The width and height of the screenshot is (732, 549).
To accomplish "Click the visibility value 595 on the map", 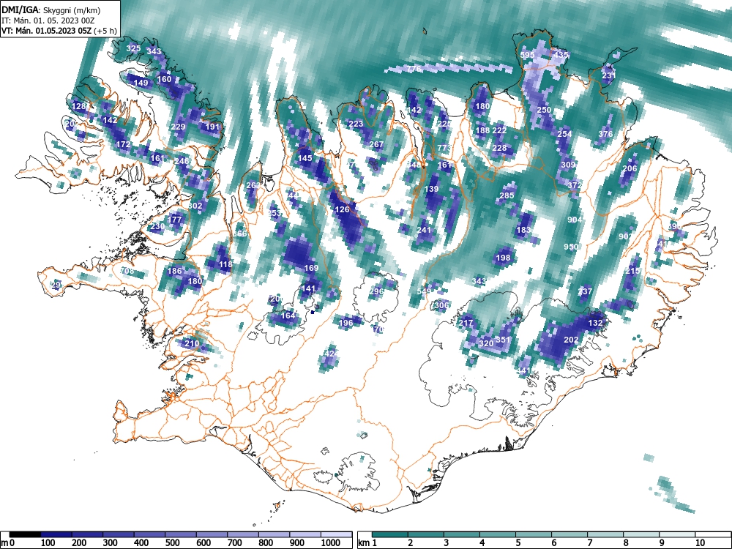I will pos(528,55).
